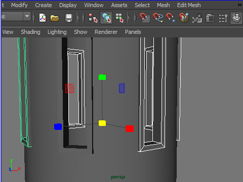
Task: Open a scene with the folder icon
Action: (55, 18)
